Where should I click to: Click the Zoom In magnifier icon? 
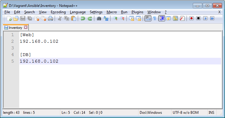coord(115,18)
